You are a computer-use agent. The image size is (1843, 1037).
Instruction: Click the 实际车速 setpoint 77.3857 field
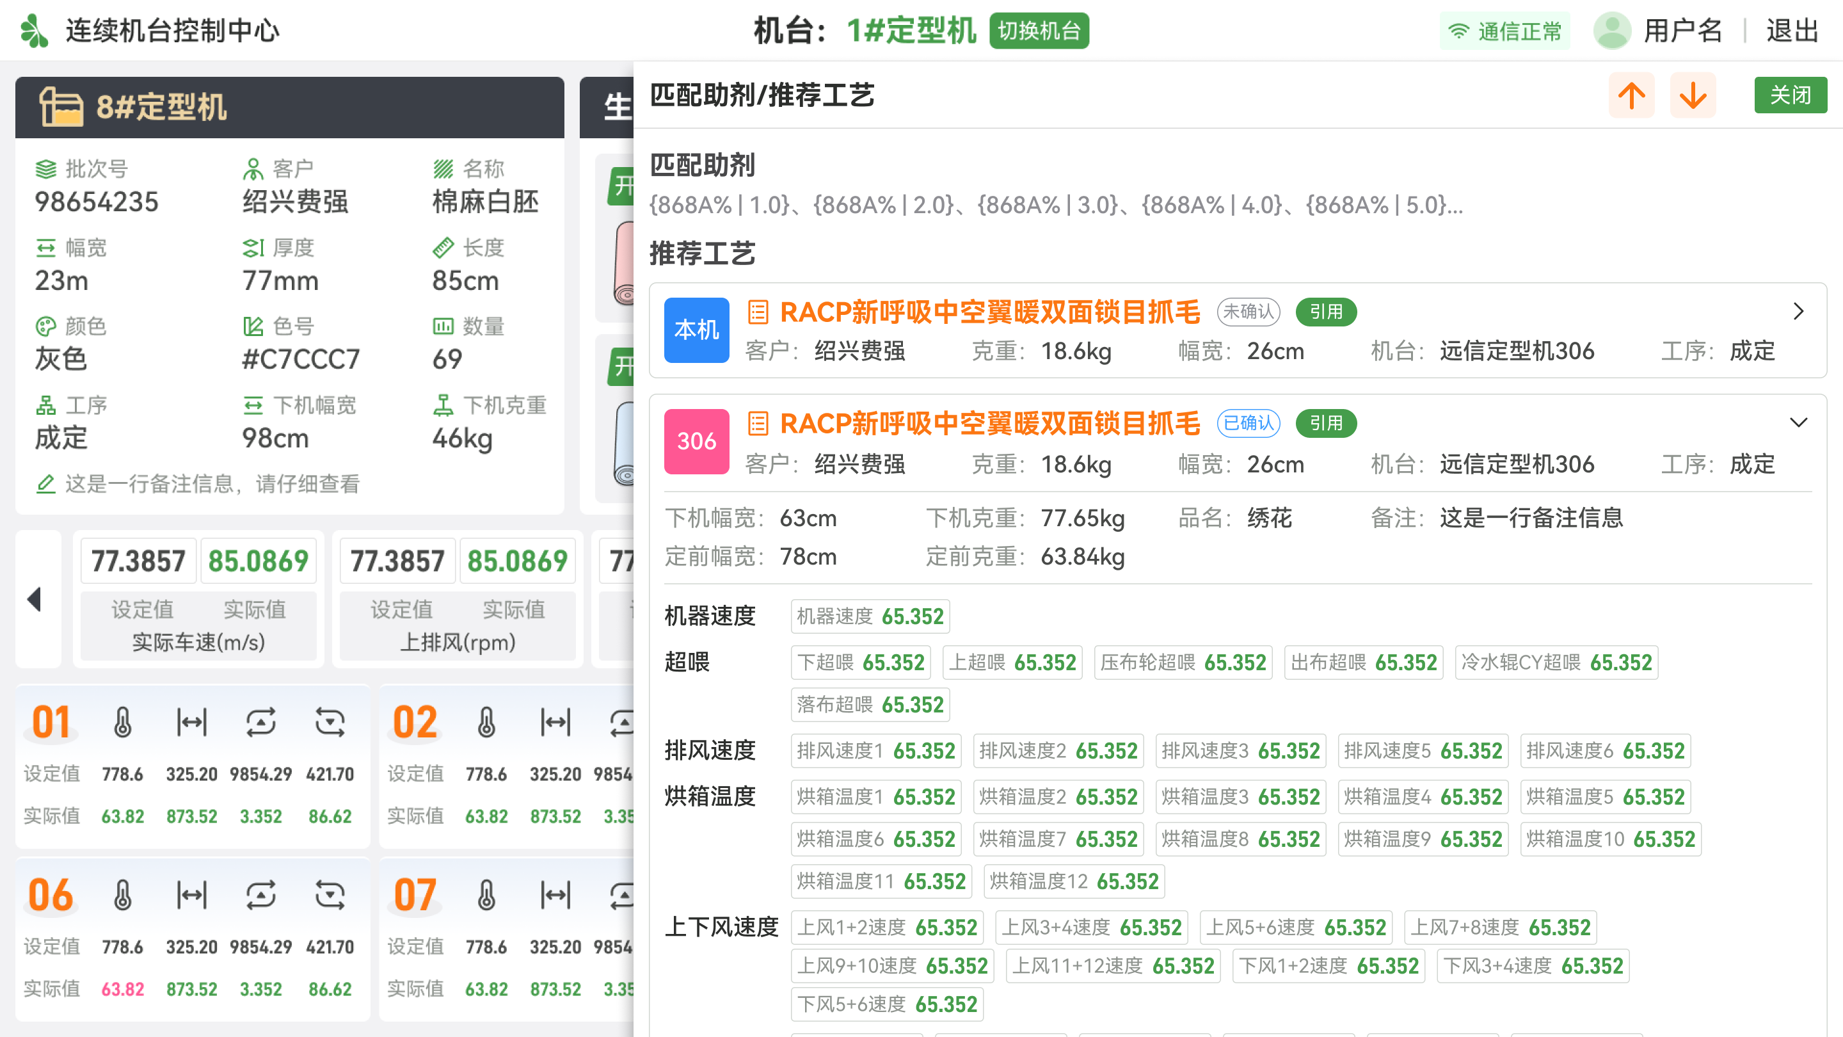(x=138, y=561)
